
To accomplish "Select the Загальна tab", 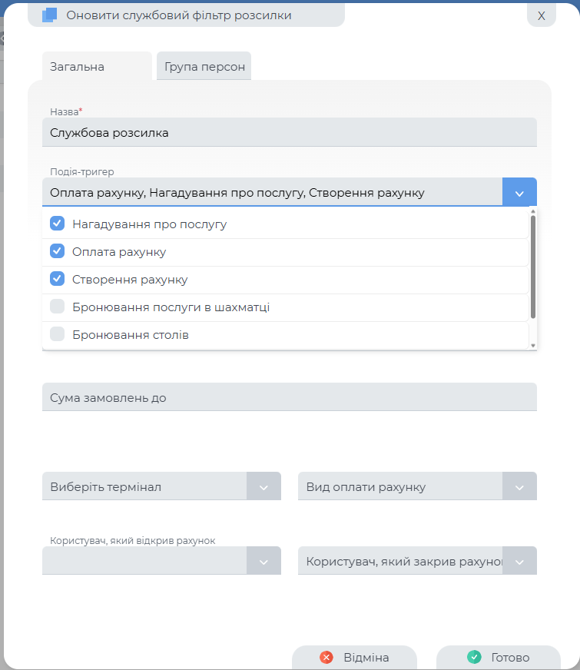I will click(x=78, y=67).
